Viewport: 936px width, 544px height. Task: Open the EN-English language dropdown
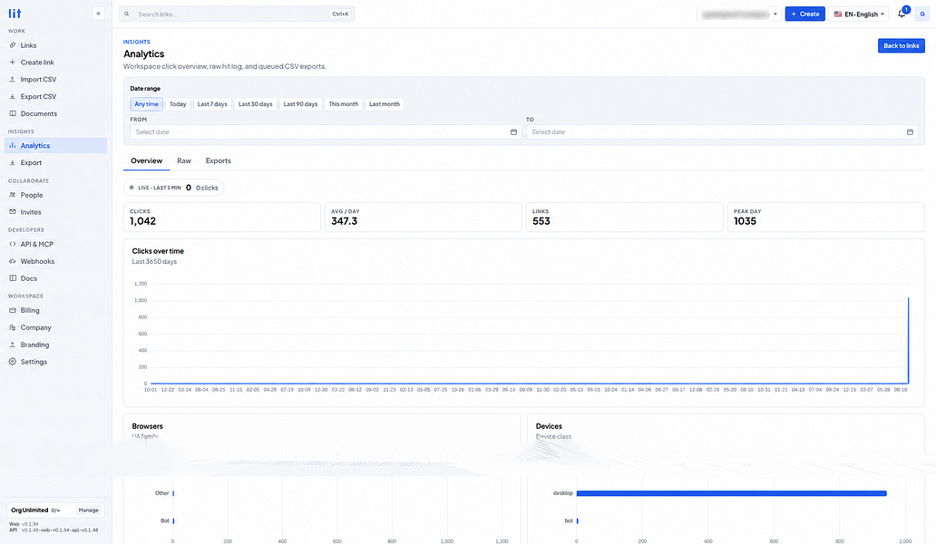coord(858,14)
